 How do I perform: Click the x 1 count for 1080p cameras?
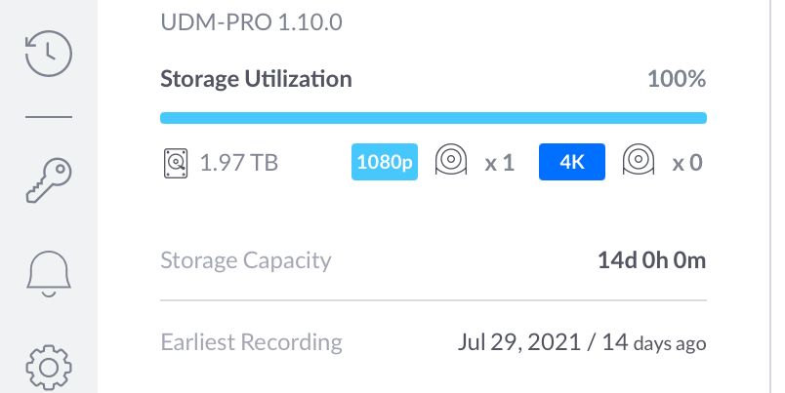pyautogui.click(x=499, y=162)
